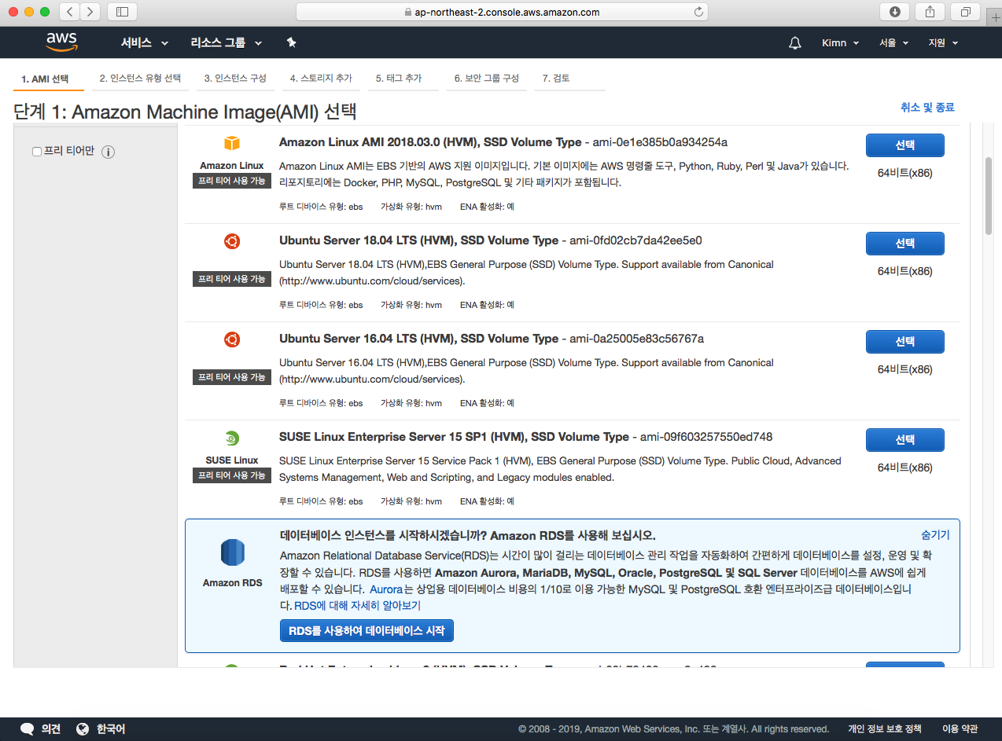Click the Safari share icon
The image size is (1002, 741).
[x=930, y=12]
